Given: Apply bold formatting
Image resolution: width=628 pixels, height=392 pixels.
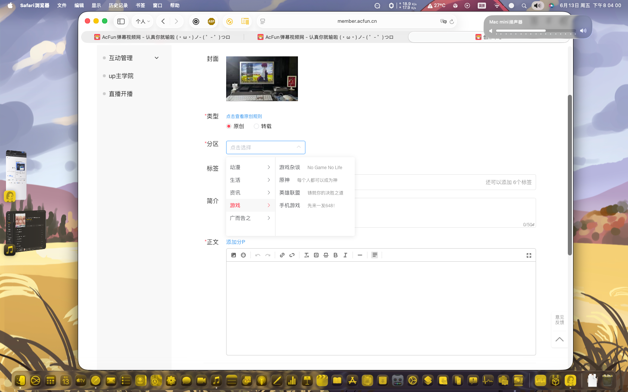Looking at the screenshot, I should coord(336,255).
